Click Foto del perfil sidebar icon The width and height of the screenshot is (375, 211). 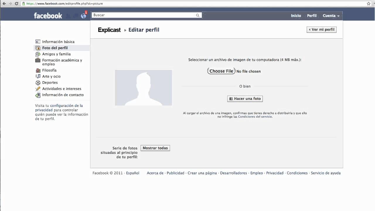[x=38, y=48]
